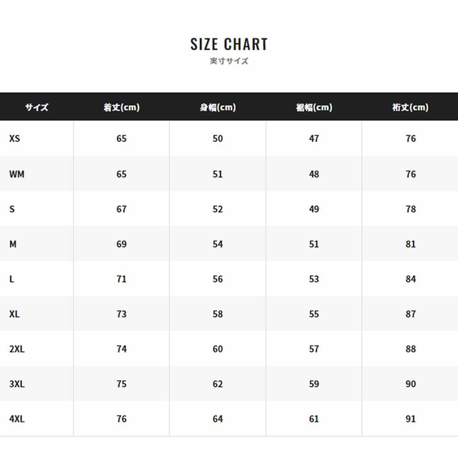Select the XL size row label
This screenshot has height=458, width=458.
(x=15, y=314)
